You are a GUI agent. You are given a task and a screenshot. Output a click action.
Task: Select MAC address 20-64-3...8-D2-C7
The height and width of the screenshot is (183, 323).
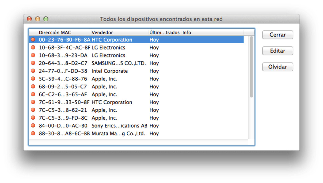(x=63, y=63)
